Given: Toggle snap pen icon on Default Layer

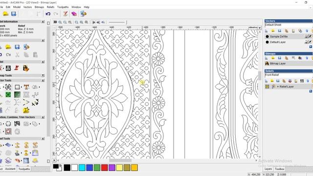Looking at the screenshot, I should point(310,42).
